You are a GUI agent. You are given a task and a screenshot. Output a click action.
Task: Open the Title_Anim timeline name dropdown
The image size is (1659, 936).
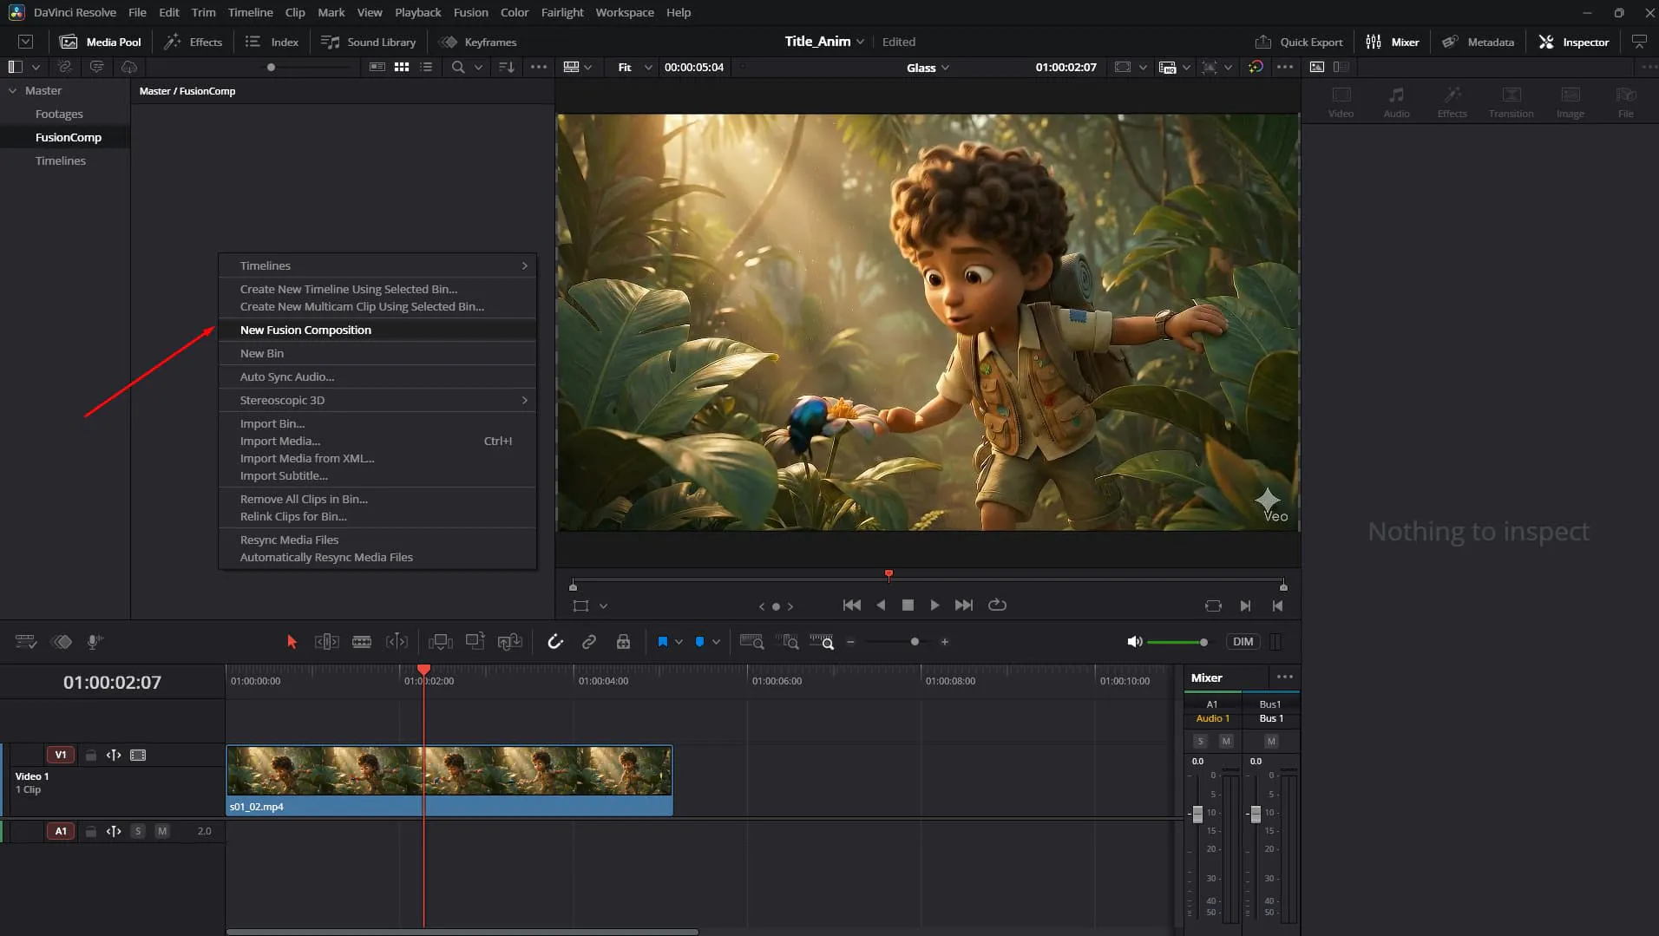tap(824, 42)
